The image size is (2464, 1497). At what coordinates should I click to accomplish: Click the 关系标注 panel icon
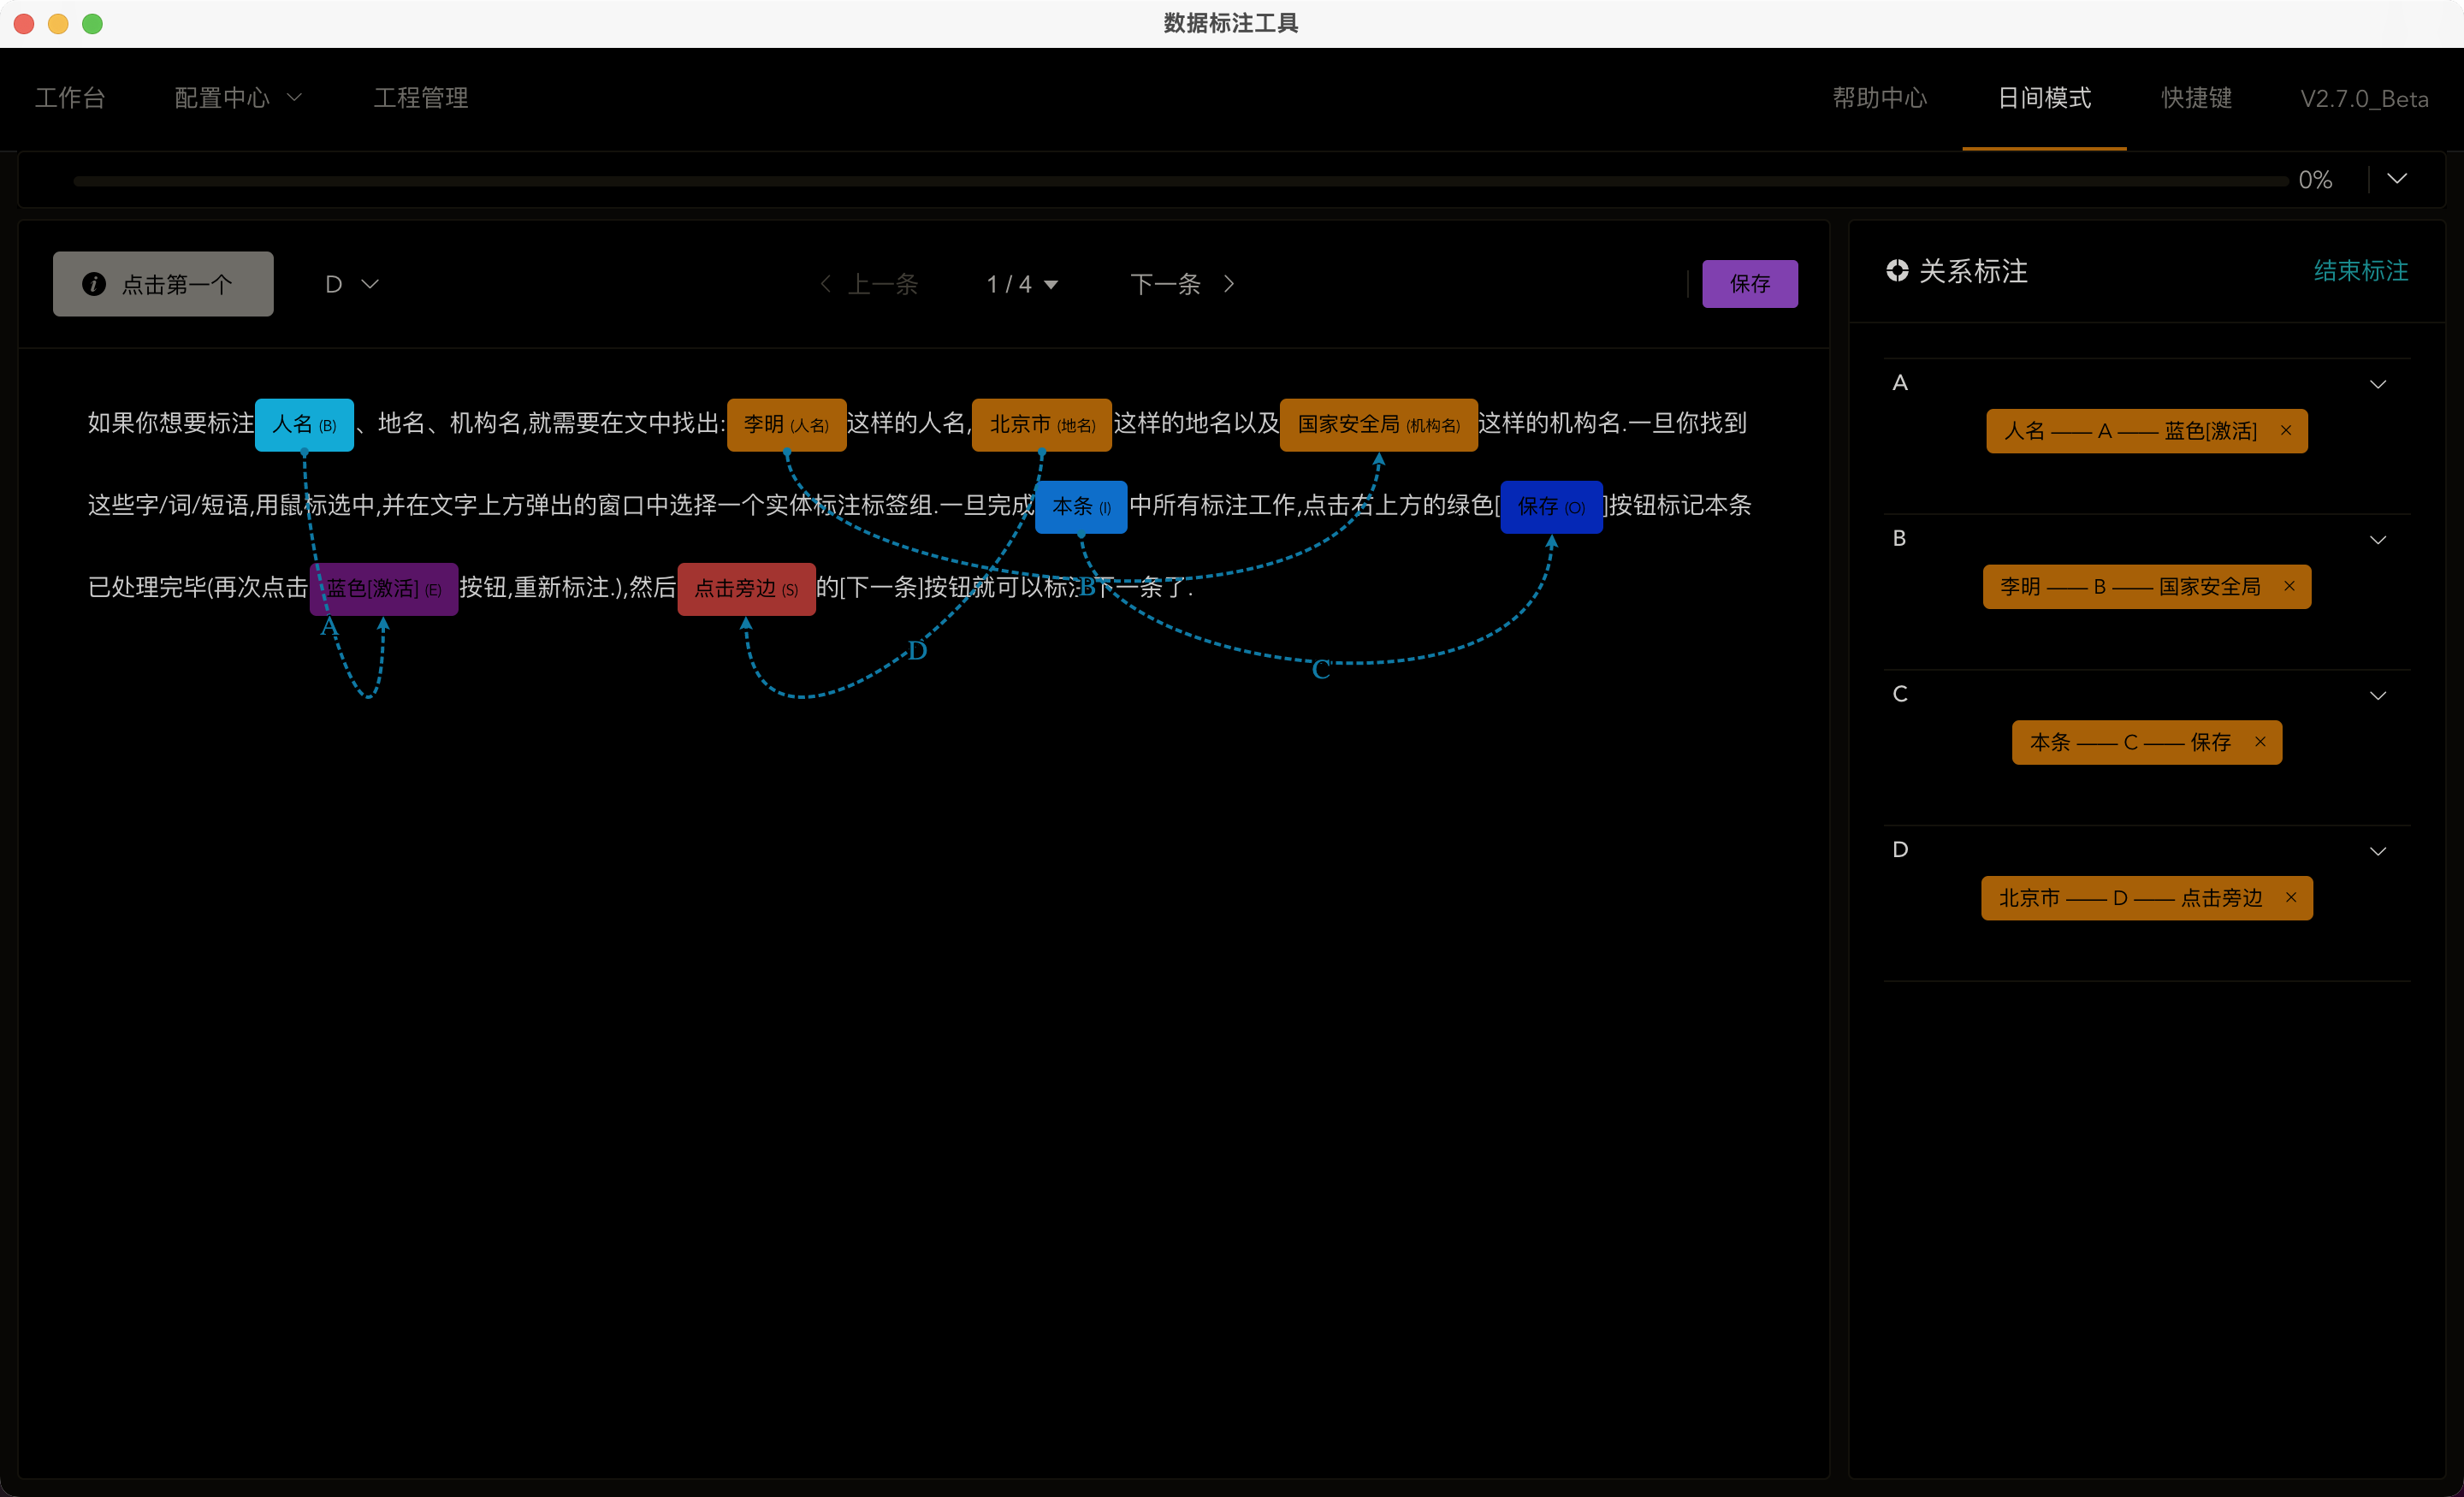tap(1897, 271)
